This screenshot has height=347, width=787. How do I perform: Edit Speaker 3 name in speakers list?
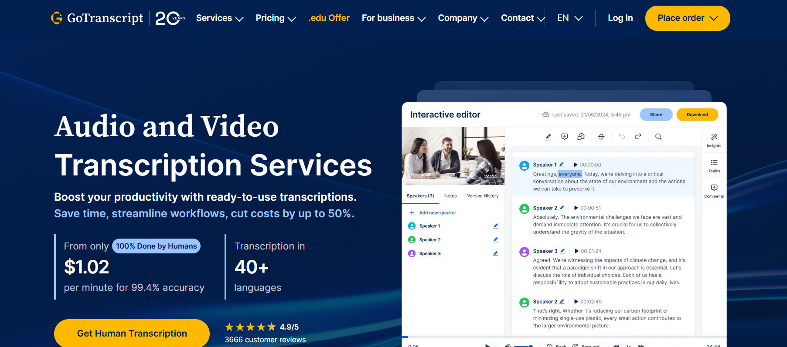pyautogui.click(x=495, y=253)
